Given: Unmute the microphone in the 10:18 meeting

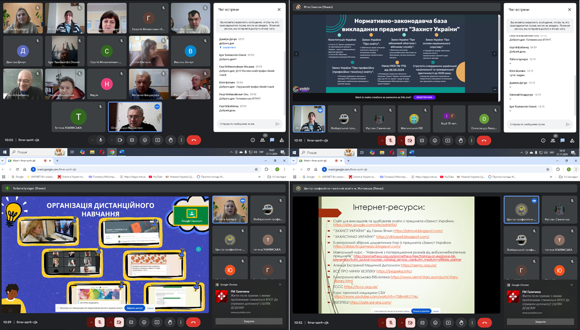Looking at the screenshot, I should point(391,140).
